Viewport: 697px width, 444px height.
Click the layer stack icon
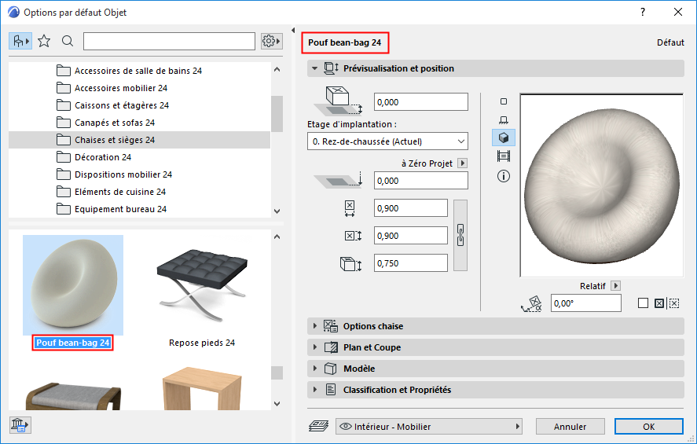(319, 426)
